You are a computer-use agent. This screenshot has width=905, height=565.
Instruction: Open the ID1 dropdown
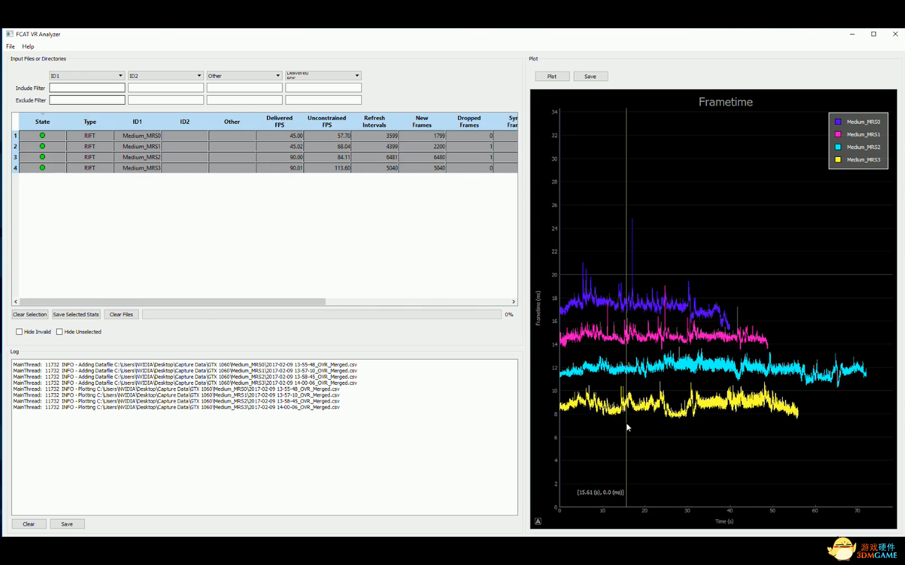(87, 76)
